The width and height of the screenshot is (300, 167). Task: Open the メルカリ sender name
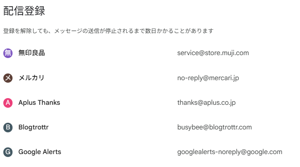click(x=31, y=78)
